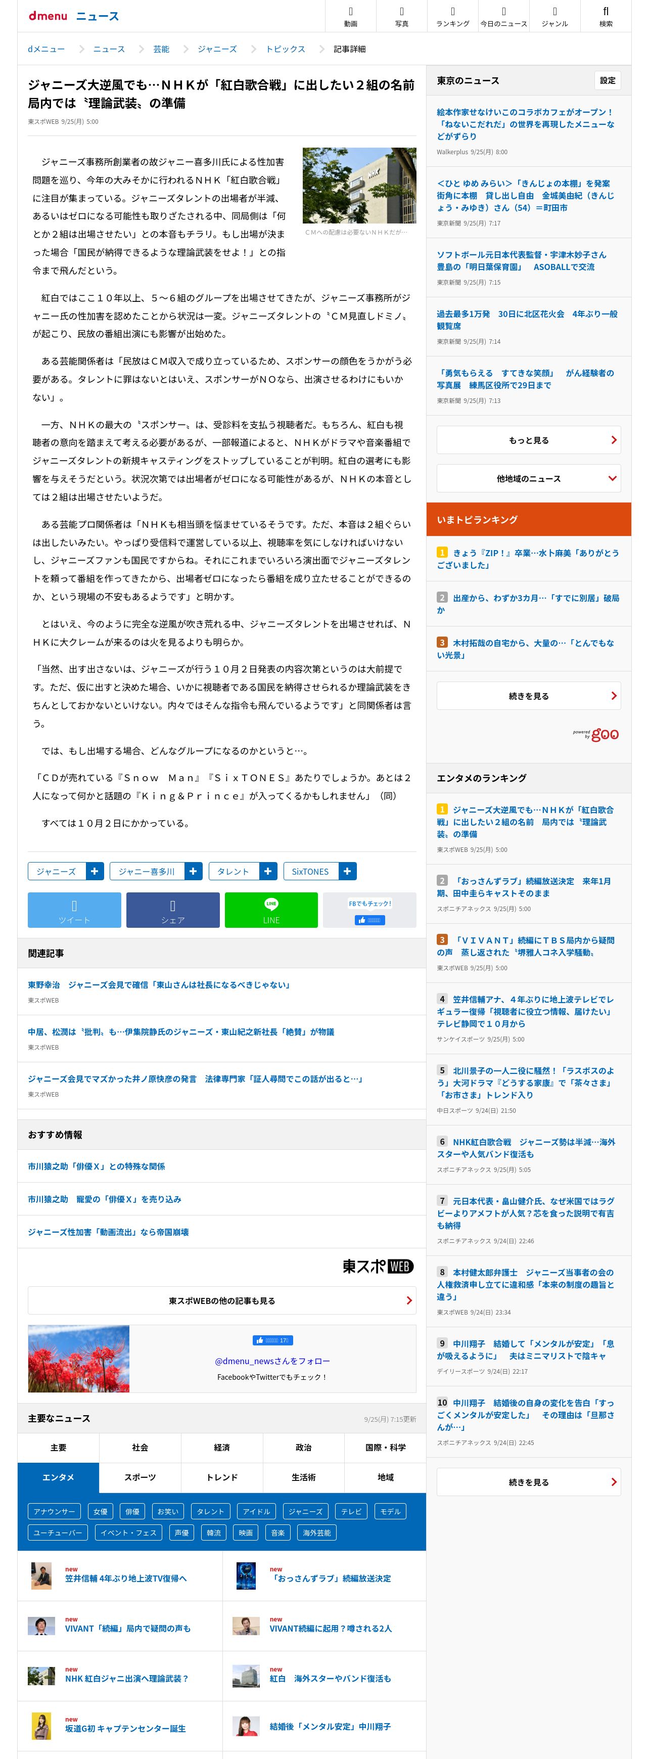649x1759 pixels.
Task: Open related article 東野幸治 ジャニーズ会見で確信
Action: click(x=160, y=984)
